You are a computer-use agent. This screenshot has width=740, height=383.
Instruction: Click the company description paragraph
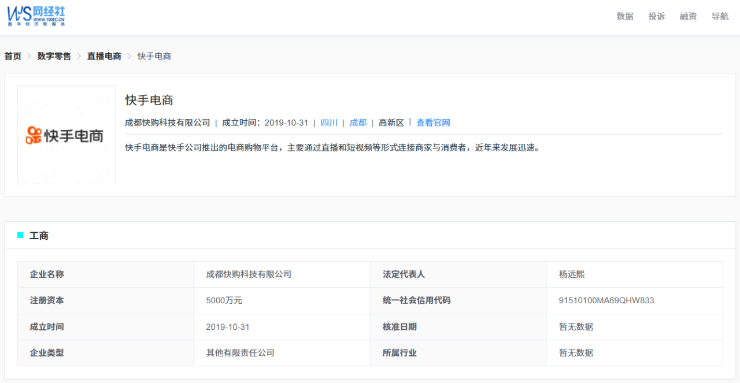point(332,147)
